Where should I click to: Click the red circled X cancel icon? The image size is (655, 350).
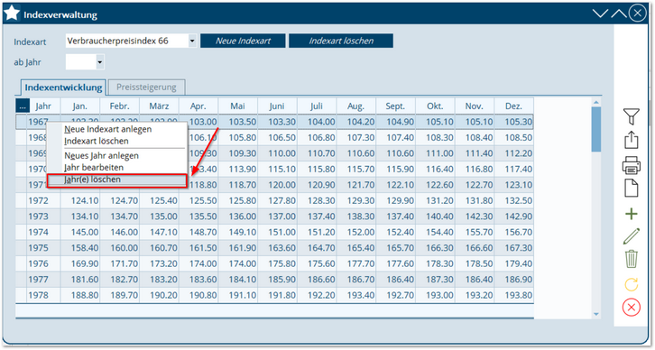(x=632, y=308)
